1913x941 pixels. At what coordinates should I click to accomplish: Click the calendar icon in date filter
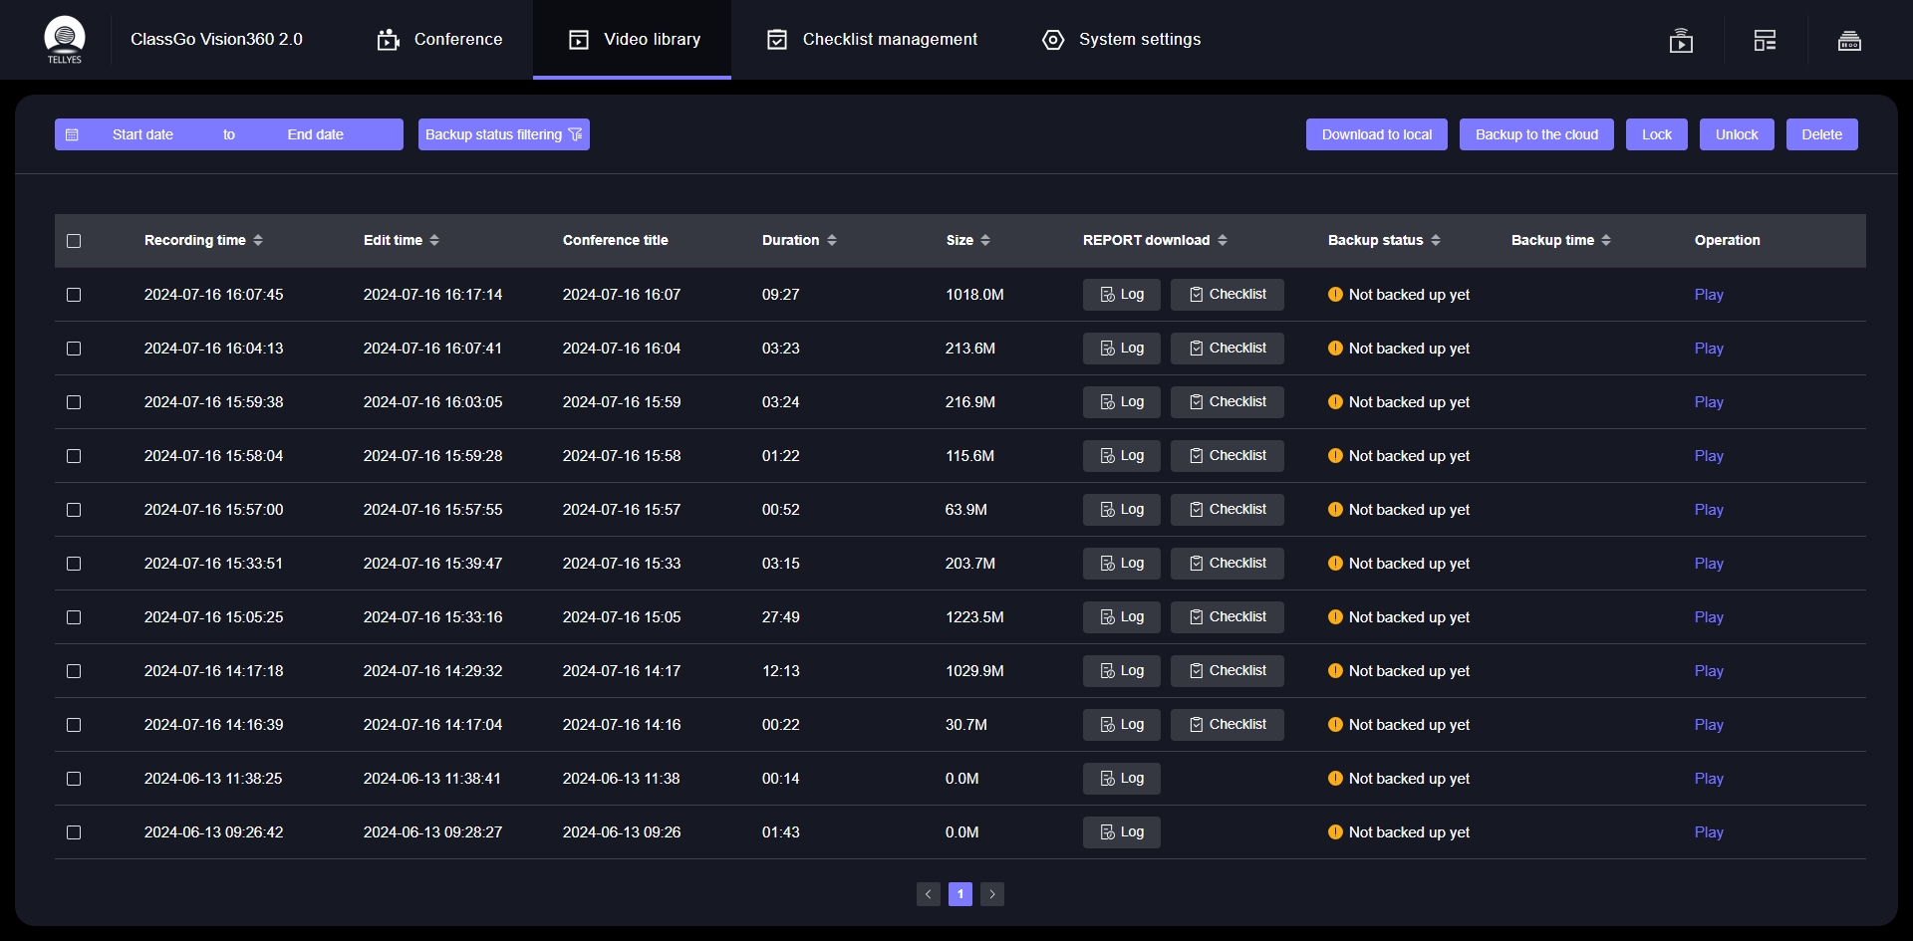pyautogui.click(x=72, y=134)
